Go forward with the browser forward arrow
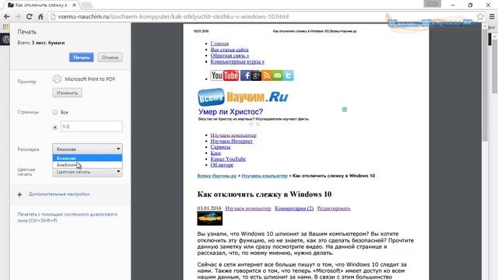Image resolution: width=498 pixels, height=280 pixels. pyautogui.click(x=18, y=16)
